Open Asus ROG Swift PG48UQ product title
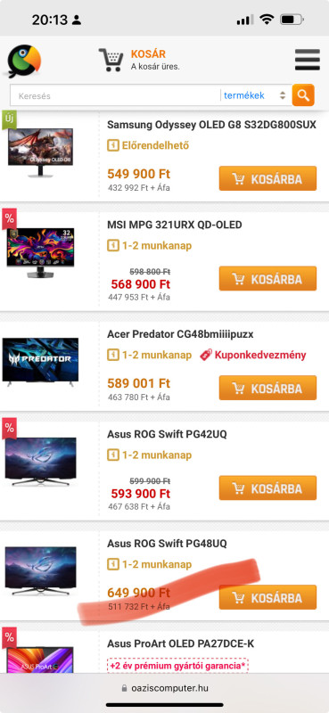This screenshot has width=329, height=713. 167,544
